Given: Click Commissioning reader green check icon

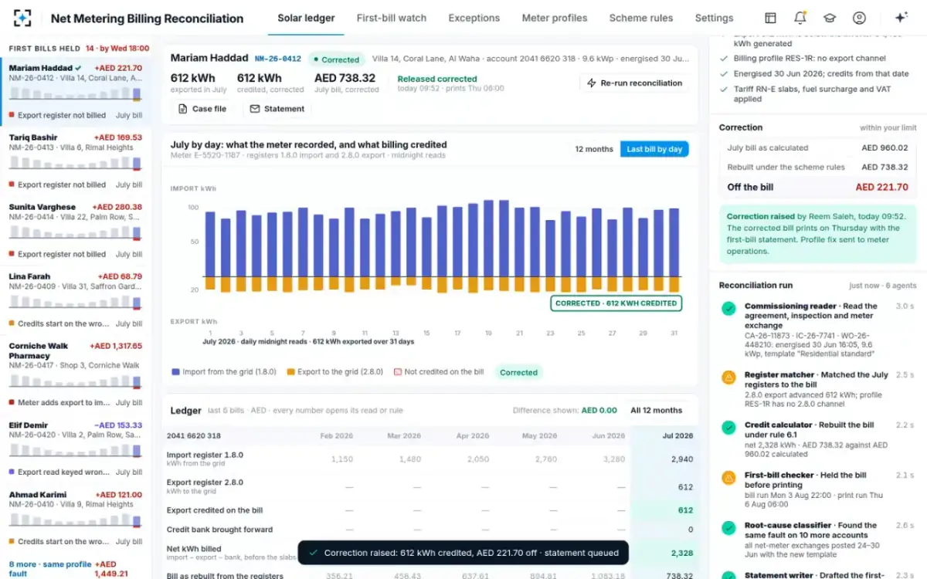Looking at the screenshot, I should tap(728, 308).
